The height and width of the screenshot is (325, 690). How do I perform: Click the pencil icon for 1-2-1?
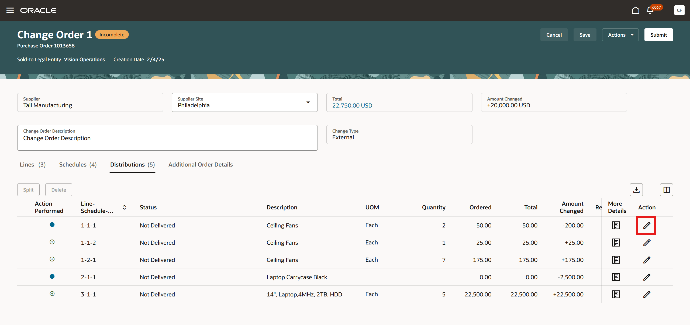[647, 260]
